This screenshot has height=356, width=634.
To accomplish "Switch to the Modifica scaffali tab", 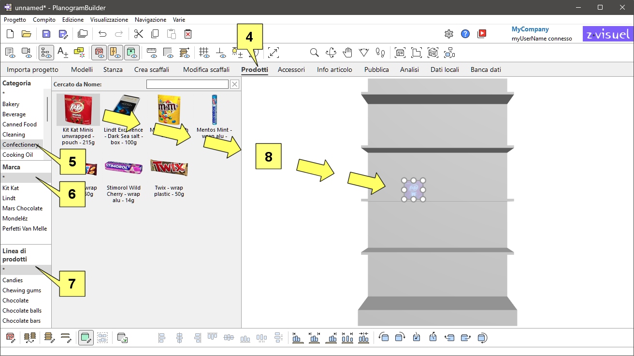I will 206,69.
